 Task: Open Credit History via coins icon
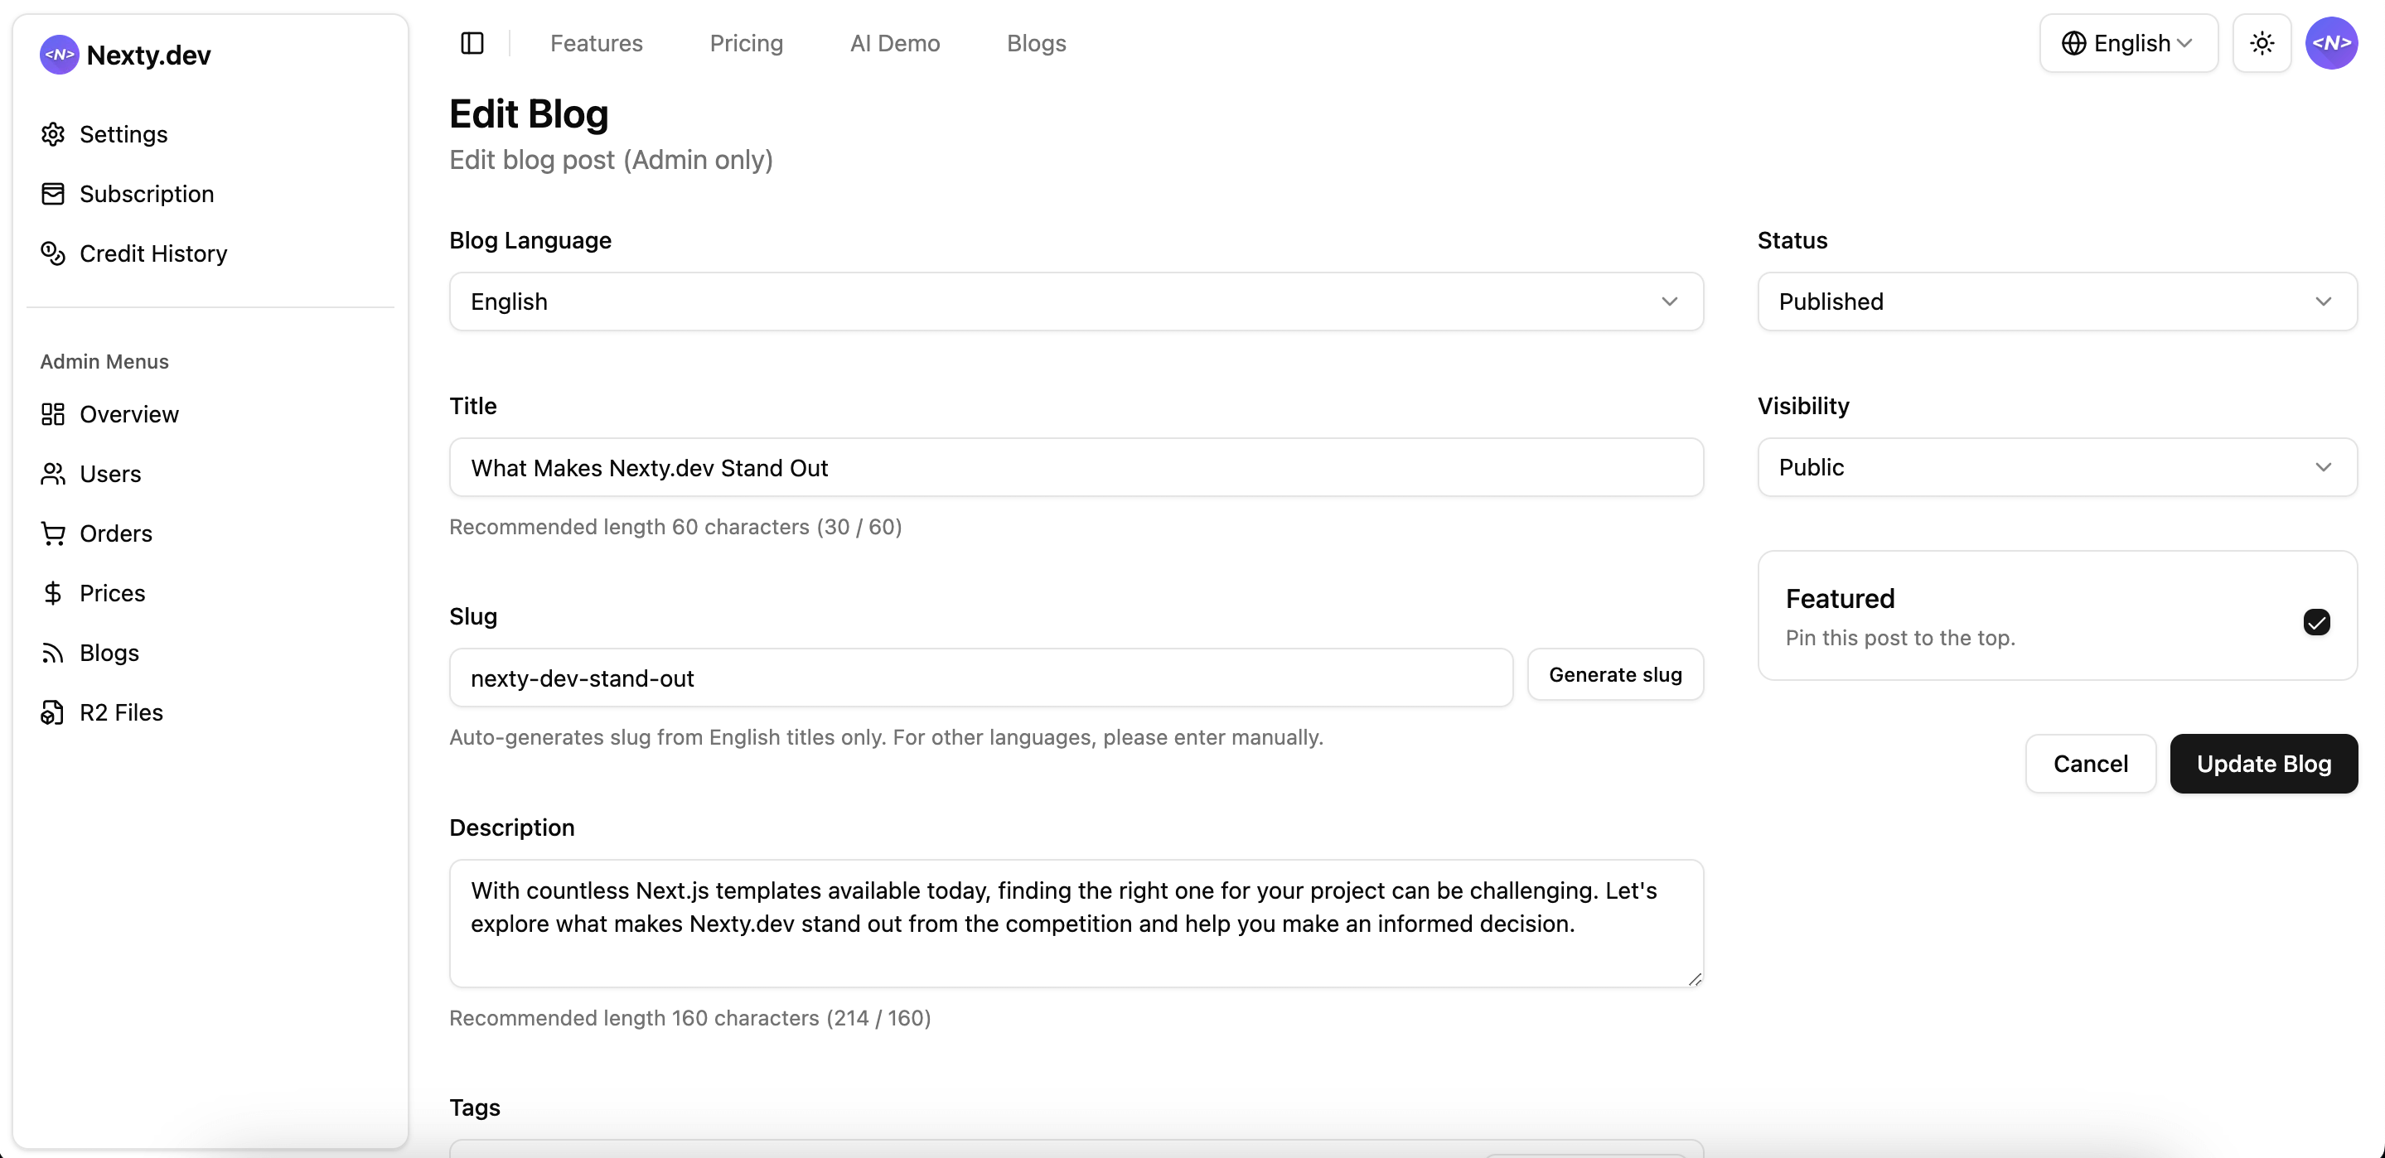coord(53,253)
